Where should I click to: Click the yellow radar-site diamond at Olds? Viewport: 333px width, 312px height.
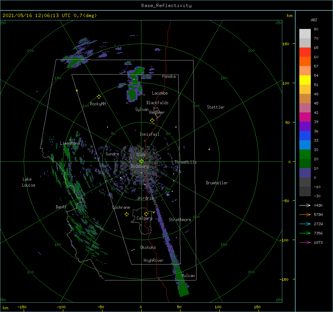[x=141, y=161]
